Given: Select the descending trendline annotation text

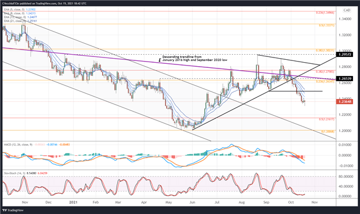Looking at the screenshot, I should point(195,58).
